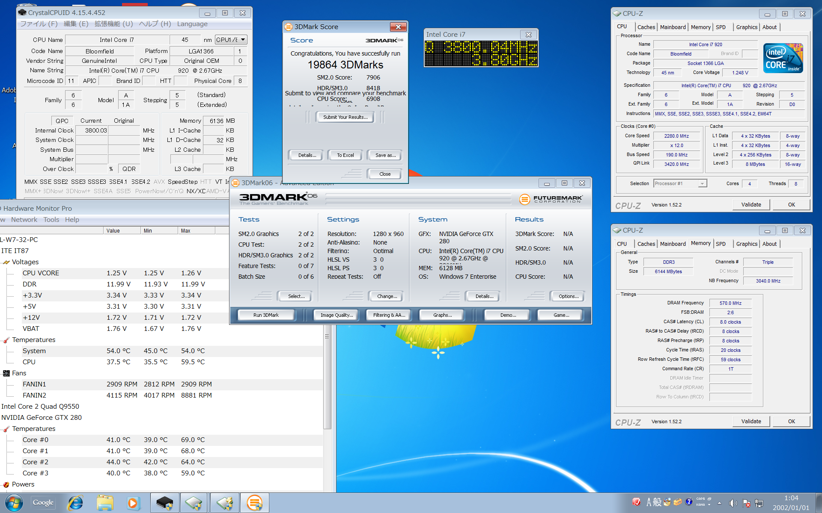Open the Language menu in CrystalCPUID
The width and height of the screenshot is (822, 513).
(192, 24)
